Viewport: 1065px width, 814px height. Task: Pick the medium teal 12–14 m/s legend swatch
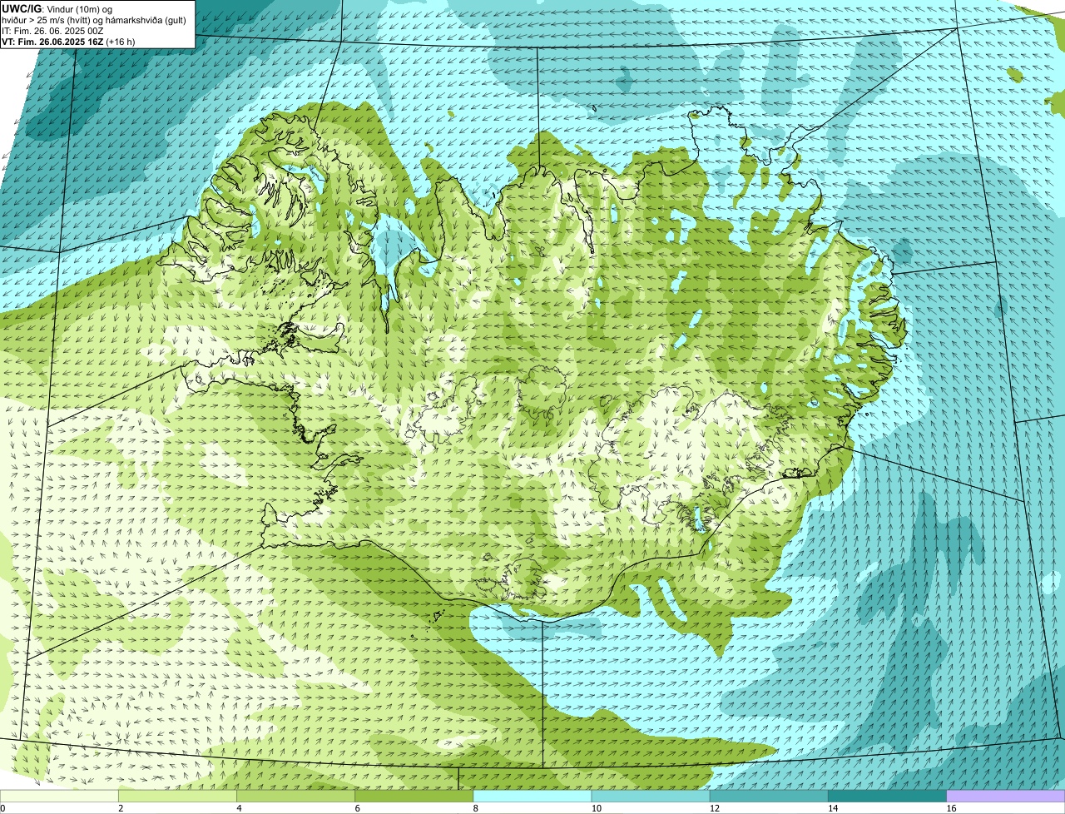(x=769, y=797)
